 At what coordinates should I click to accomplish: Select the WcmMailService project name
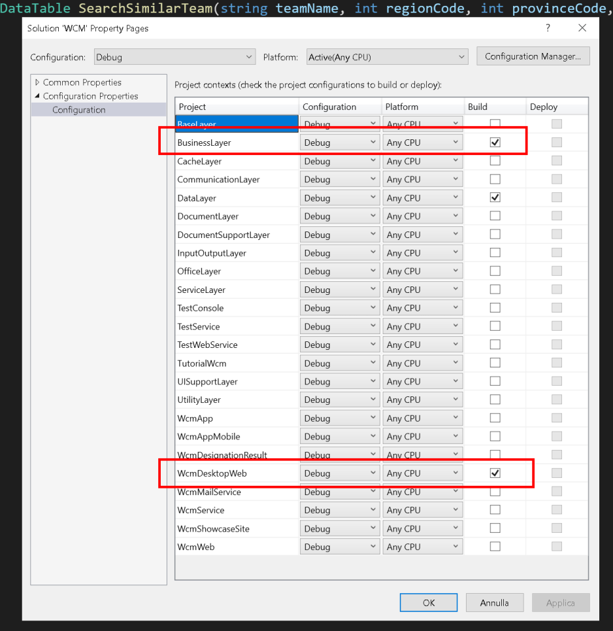(208, 492)
